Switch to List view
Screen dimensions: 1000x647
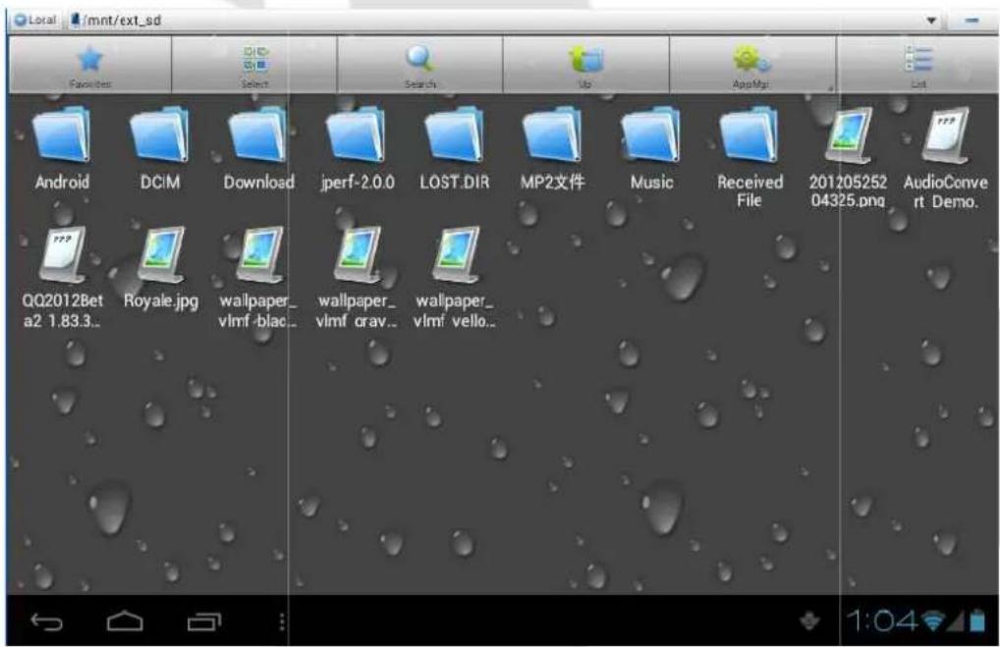(917, 65)
